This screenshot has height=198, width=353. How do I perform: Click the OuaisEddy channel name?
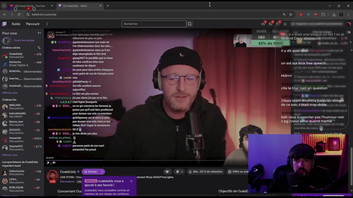pos(68,172)
